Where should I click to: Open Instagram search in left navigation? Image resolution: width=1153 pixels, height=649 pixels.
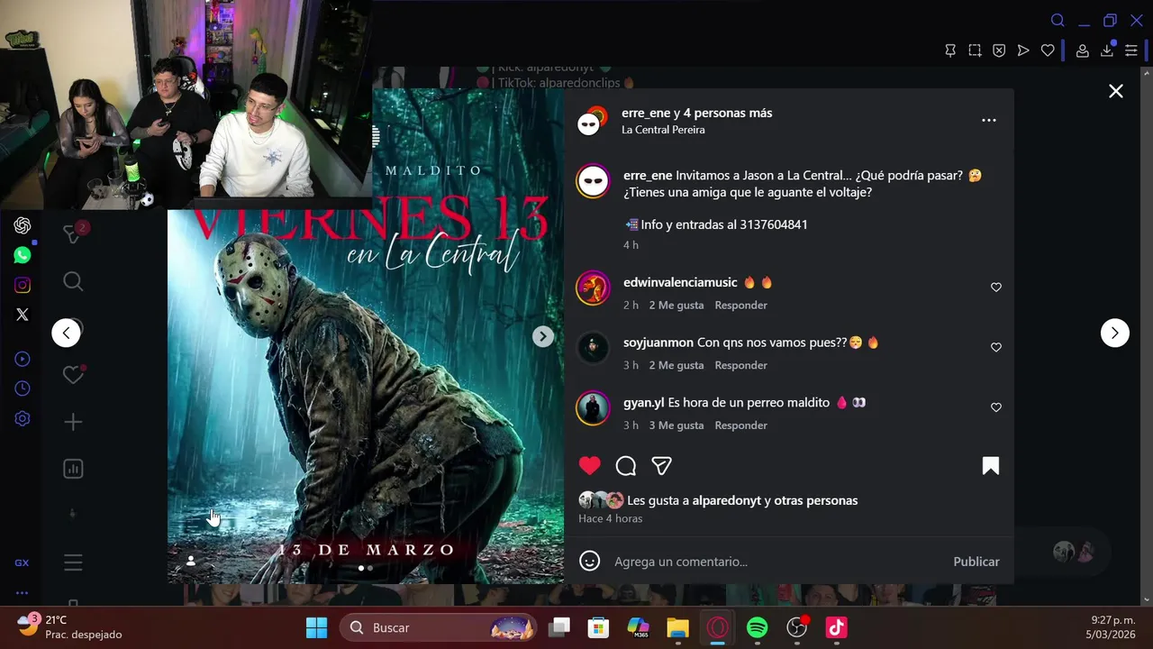click(x=73, y=282)
